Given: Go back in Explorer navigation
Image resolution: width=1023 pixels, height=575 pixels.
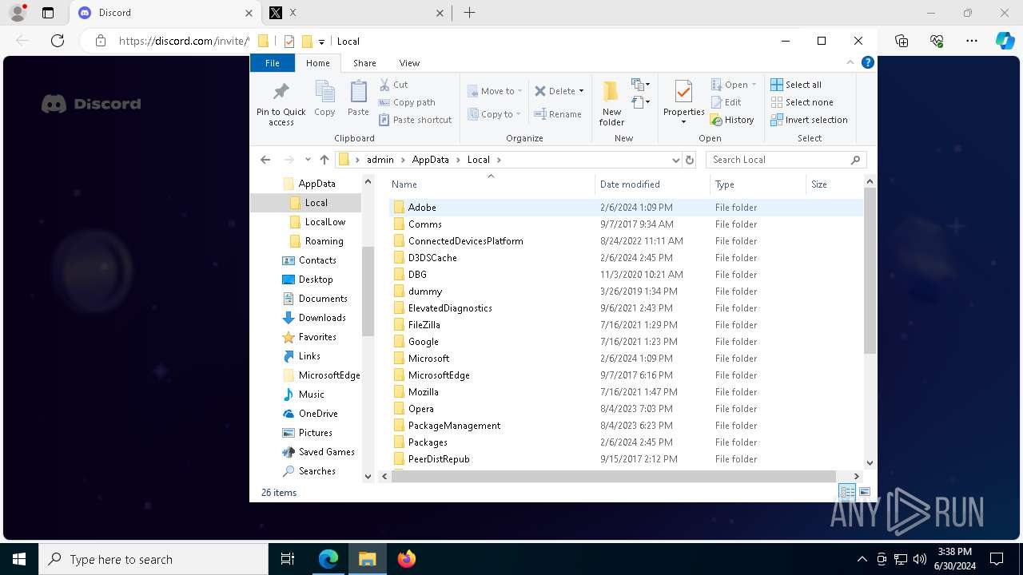Looking at the screenshot, I should coord(265,160).
